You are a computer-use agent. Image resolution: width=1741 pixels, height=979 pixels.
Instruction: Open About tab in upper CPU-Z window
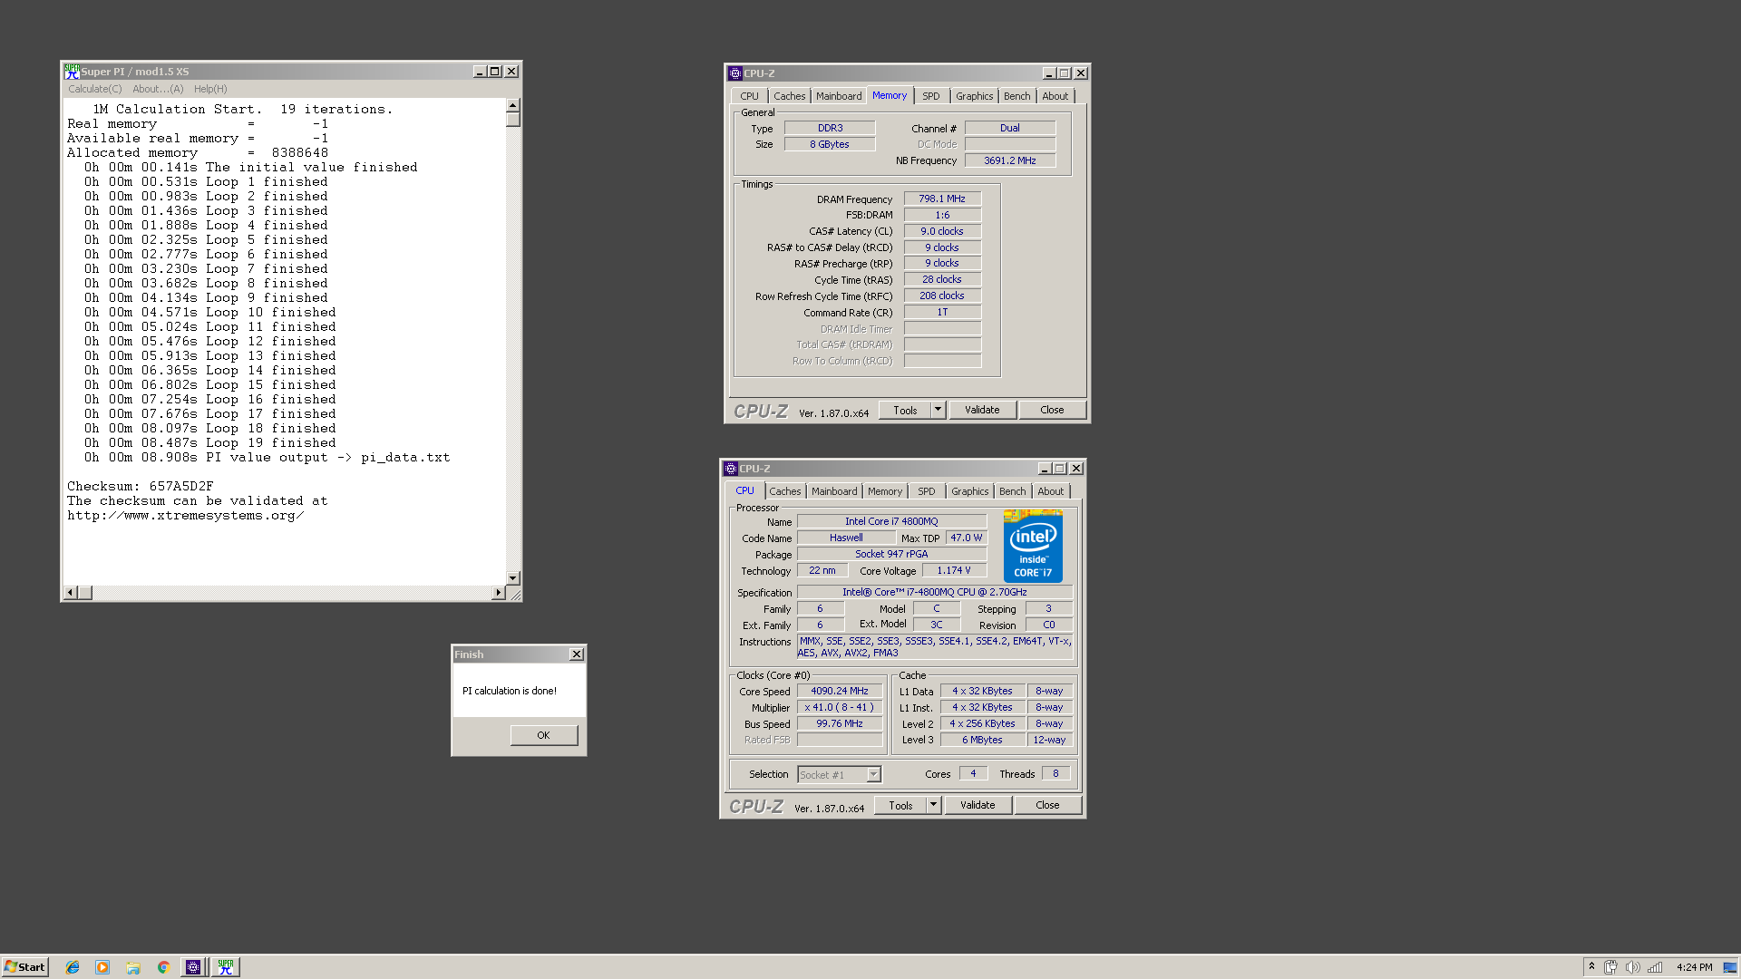click(1055, 96)
